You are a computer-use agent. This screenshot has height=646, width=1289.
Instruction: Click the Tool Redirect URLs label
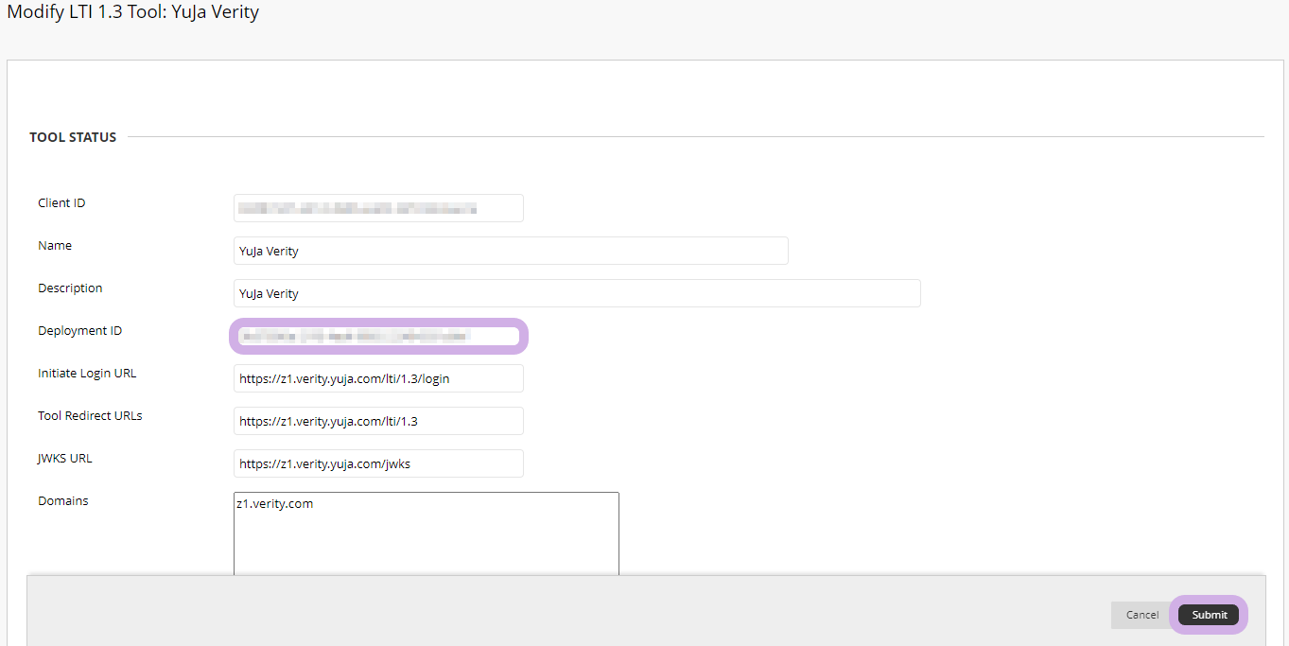(x=90, y=416)
